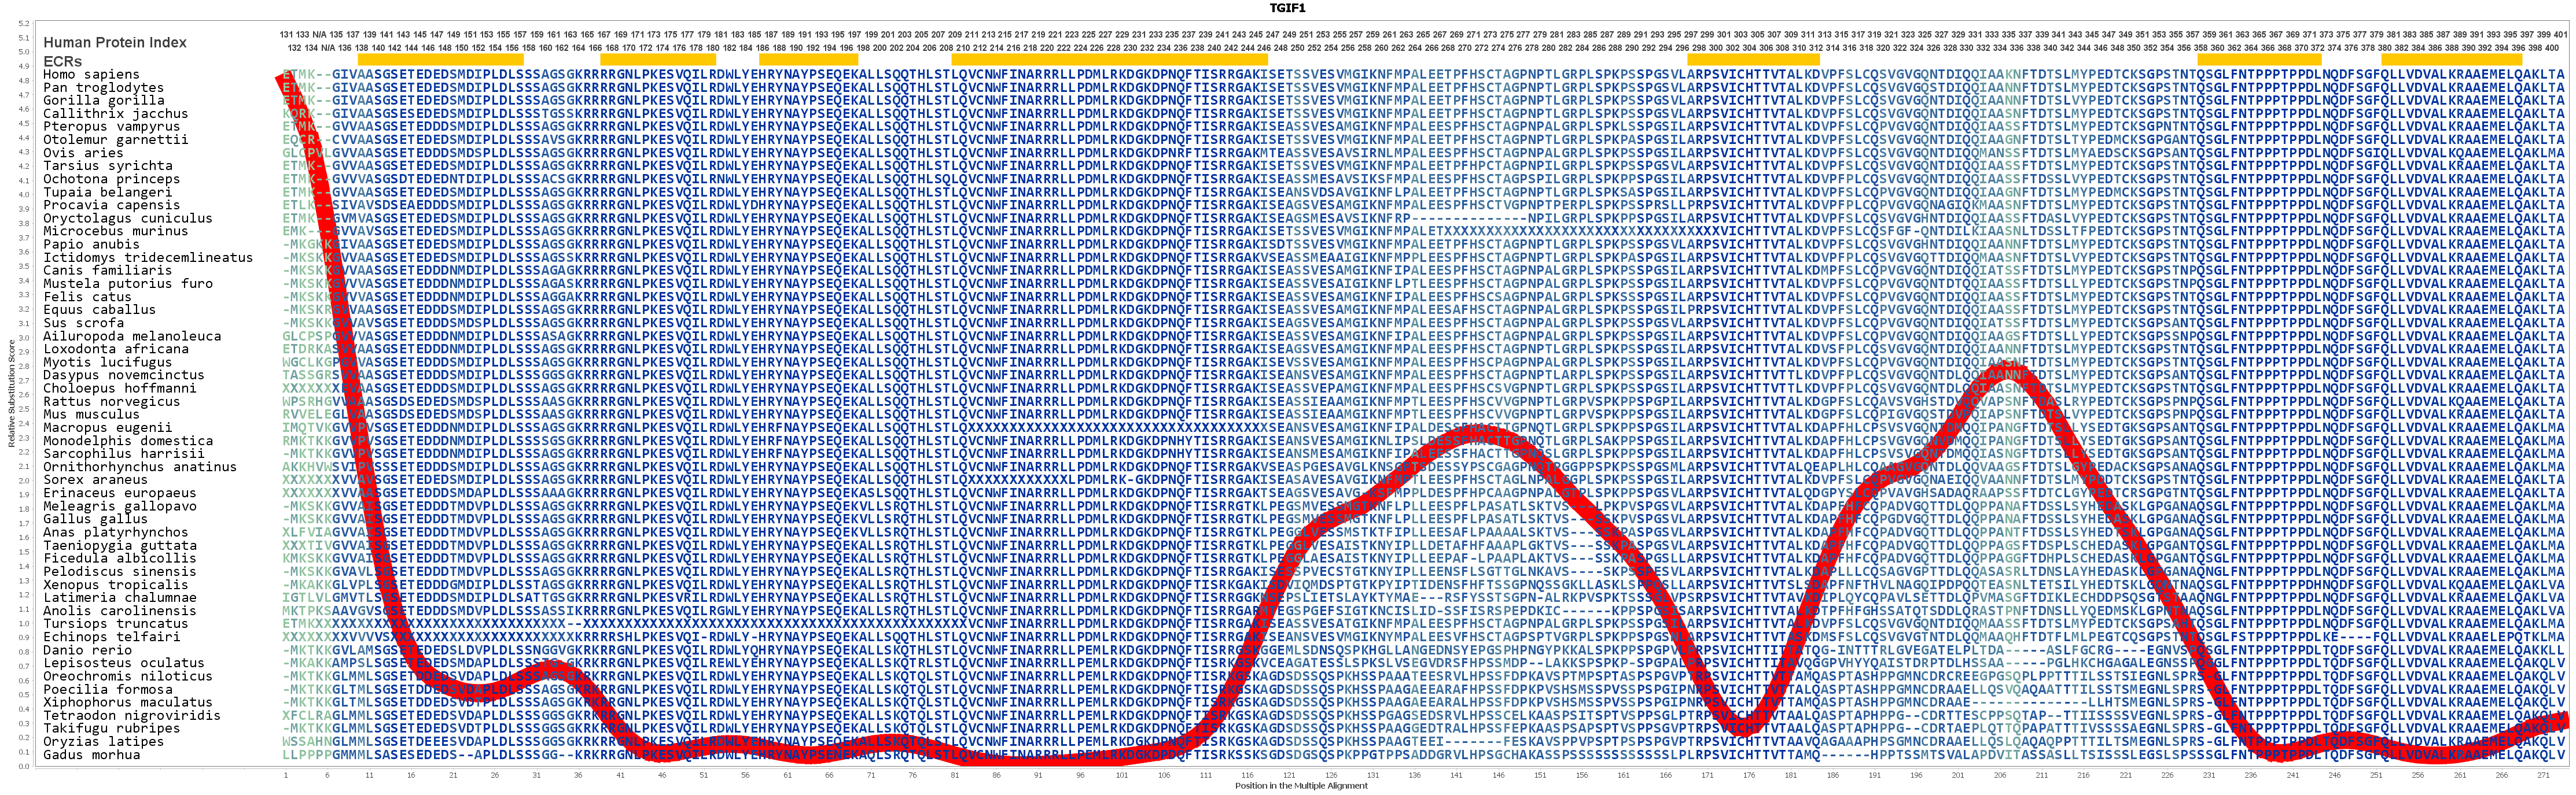
Task: Click the Relative Substitution Score axis label
Action: (11, 394)
